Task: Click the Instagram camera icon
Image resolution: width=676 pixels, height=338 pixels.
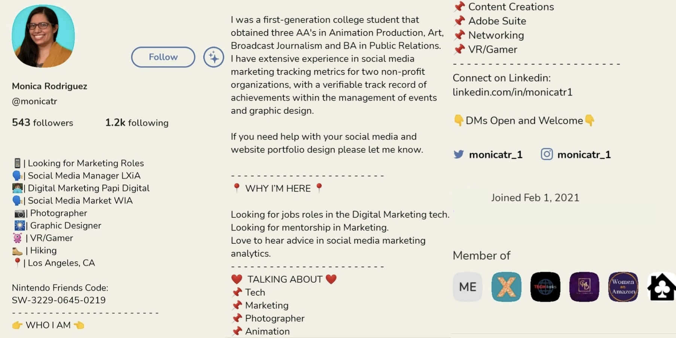Action: tap(546, 154)
